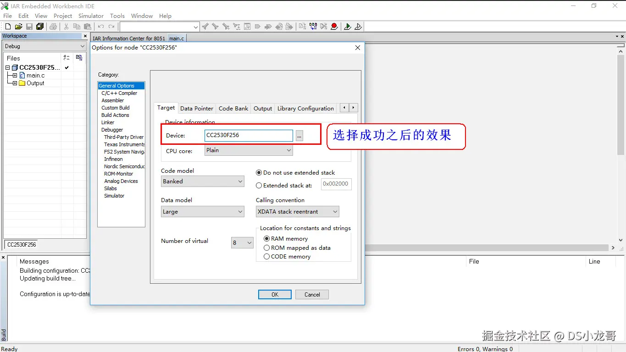Click OK in Options dialog
Viewport: 626px width, 352px height.
click(x=275, y=295)
